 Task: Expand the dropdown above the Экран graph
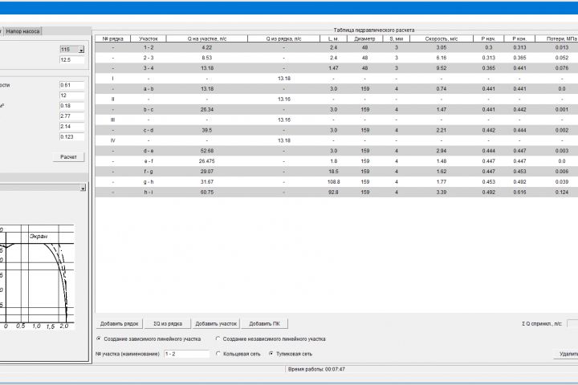[x=83, y=188]
